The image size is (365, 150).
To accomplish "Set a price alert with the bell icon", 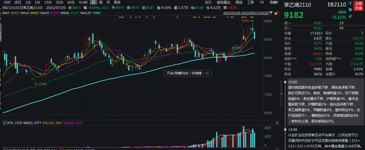I will (x=350, y=9).
